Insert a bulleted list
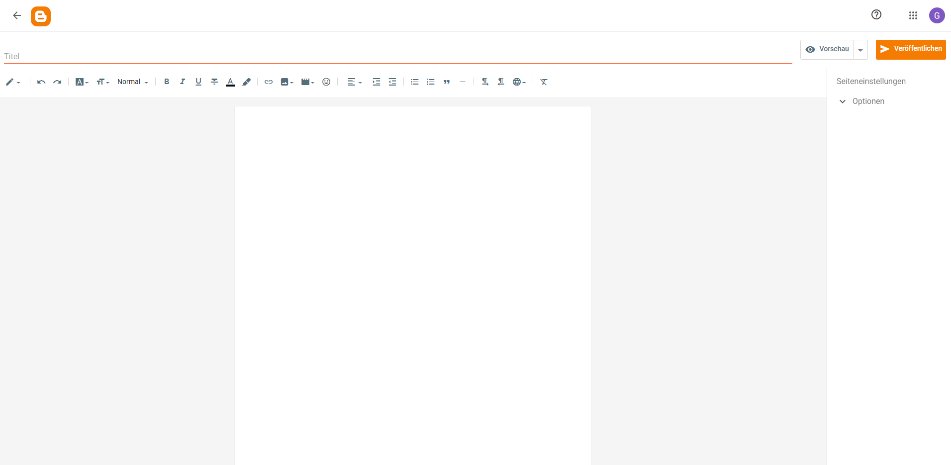951x465 pixels. coord(415,82)
